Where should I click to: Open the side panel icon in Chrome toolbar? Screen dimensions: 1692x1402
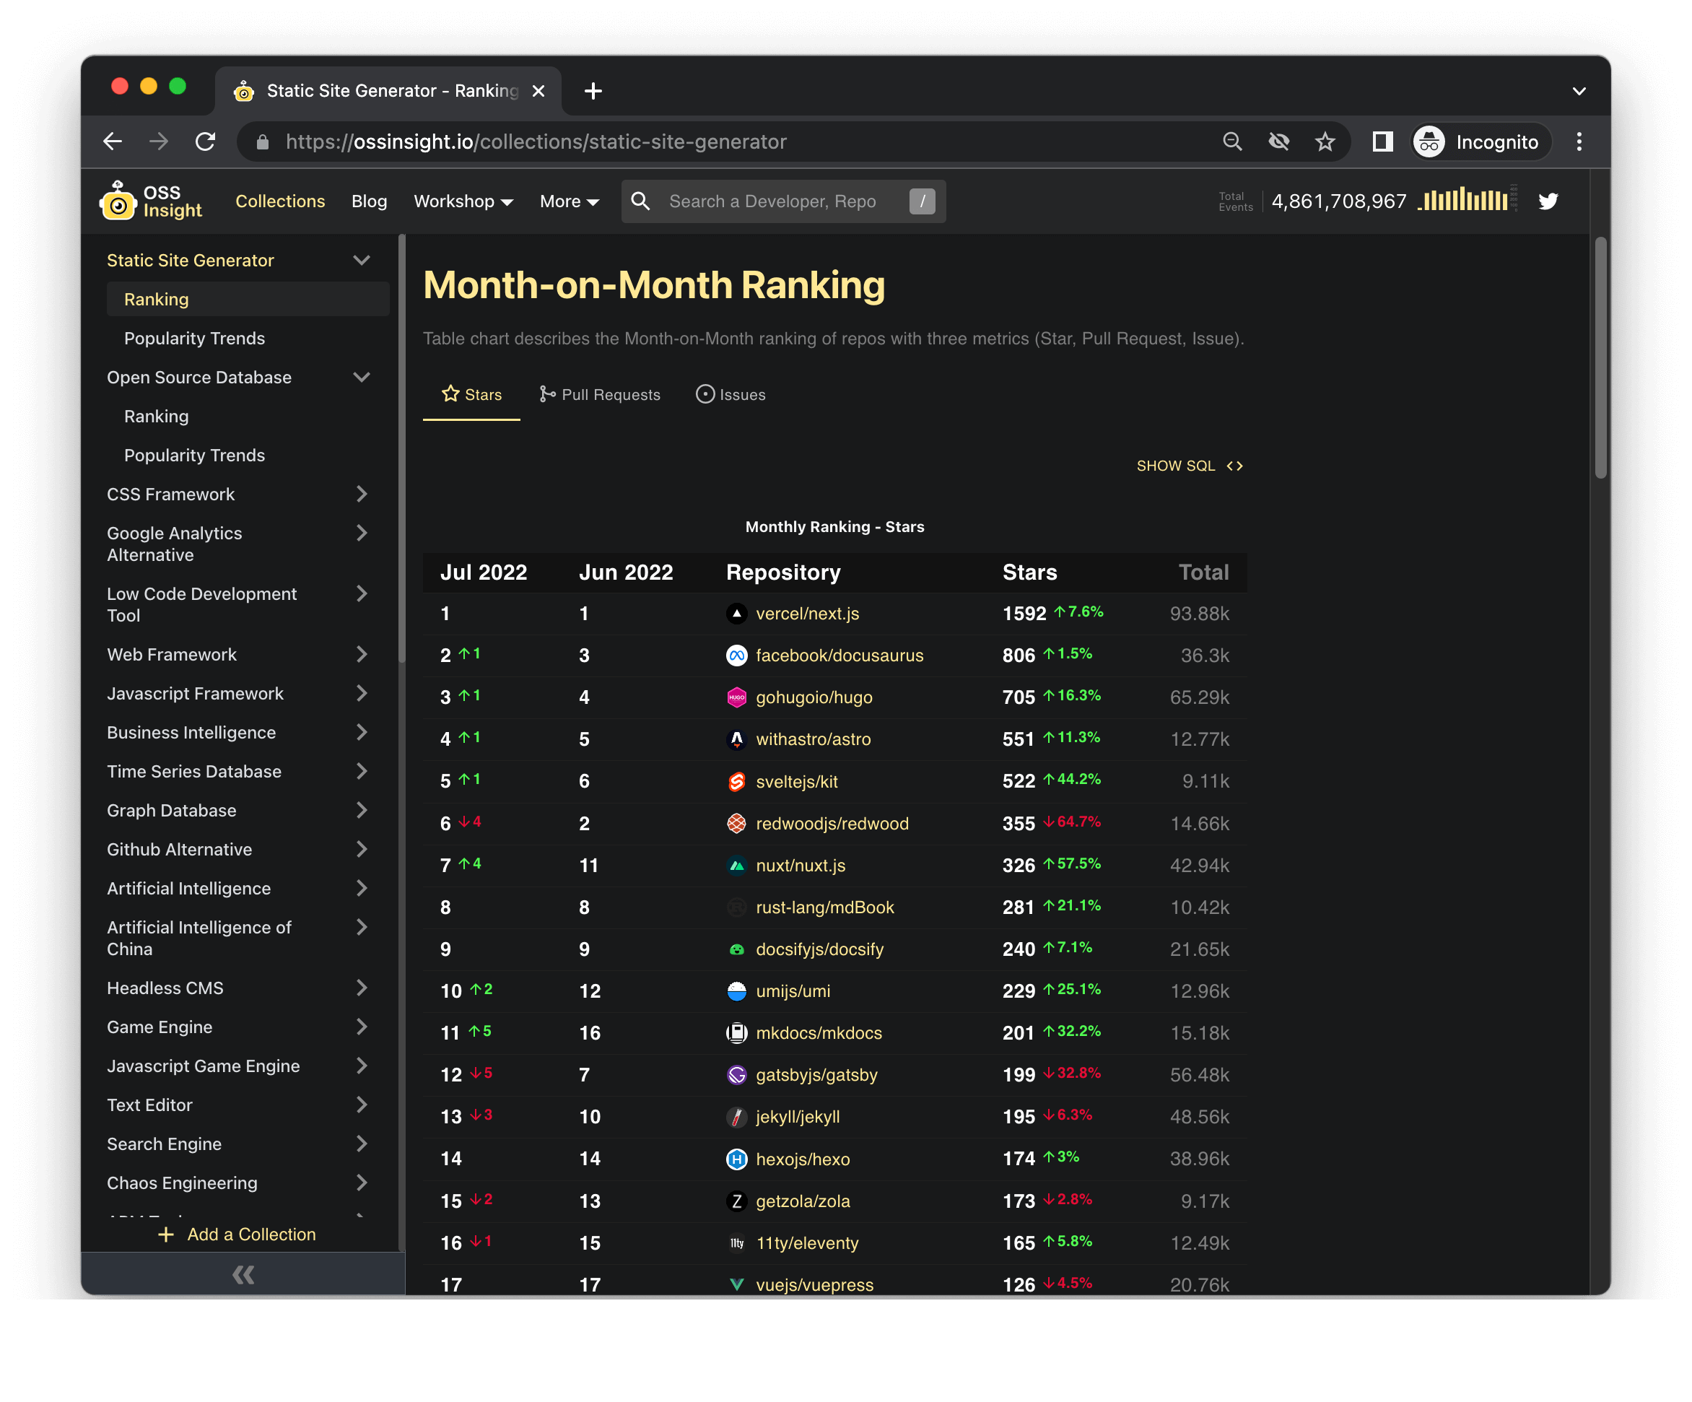click(1382, 141)
